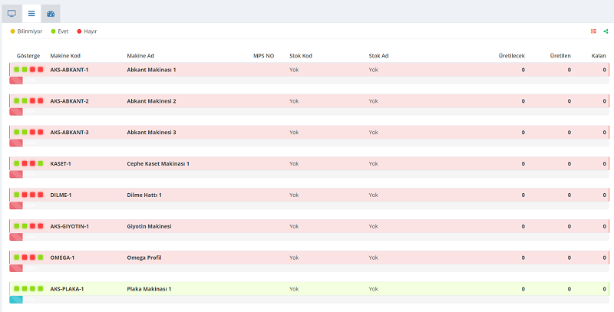614x312 pixels.
Task: Click second indicator square of OMEGA-1 row
Action: click(x=25, y=258)
